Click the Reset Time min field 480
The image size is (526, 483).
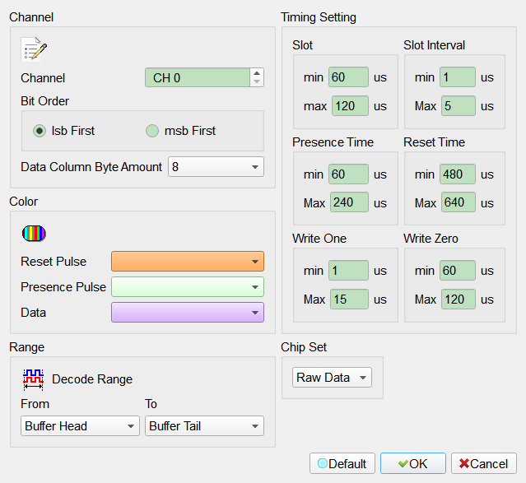458,174
